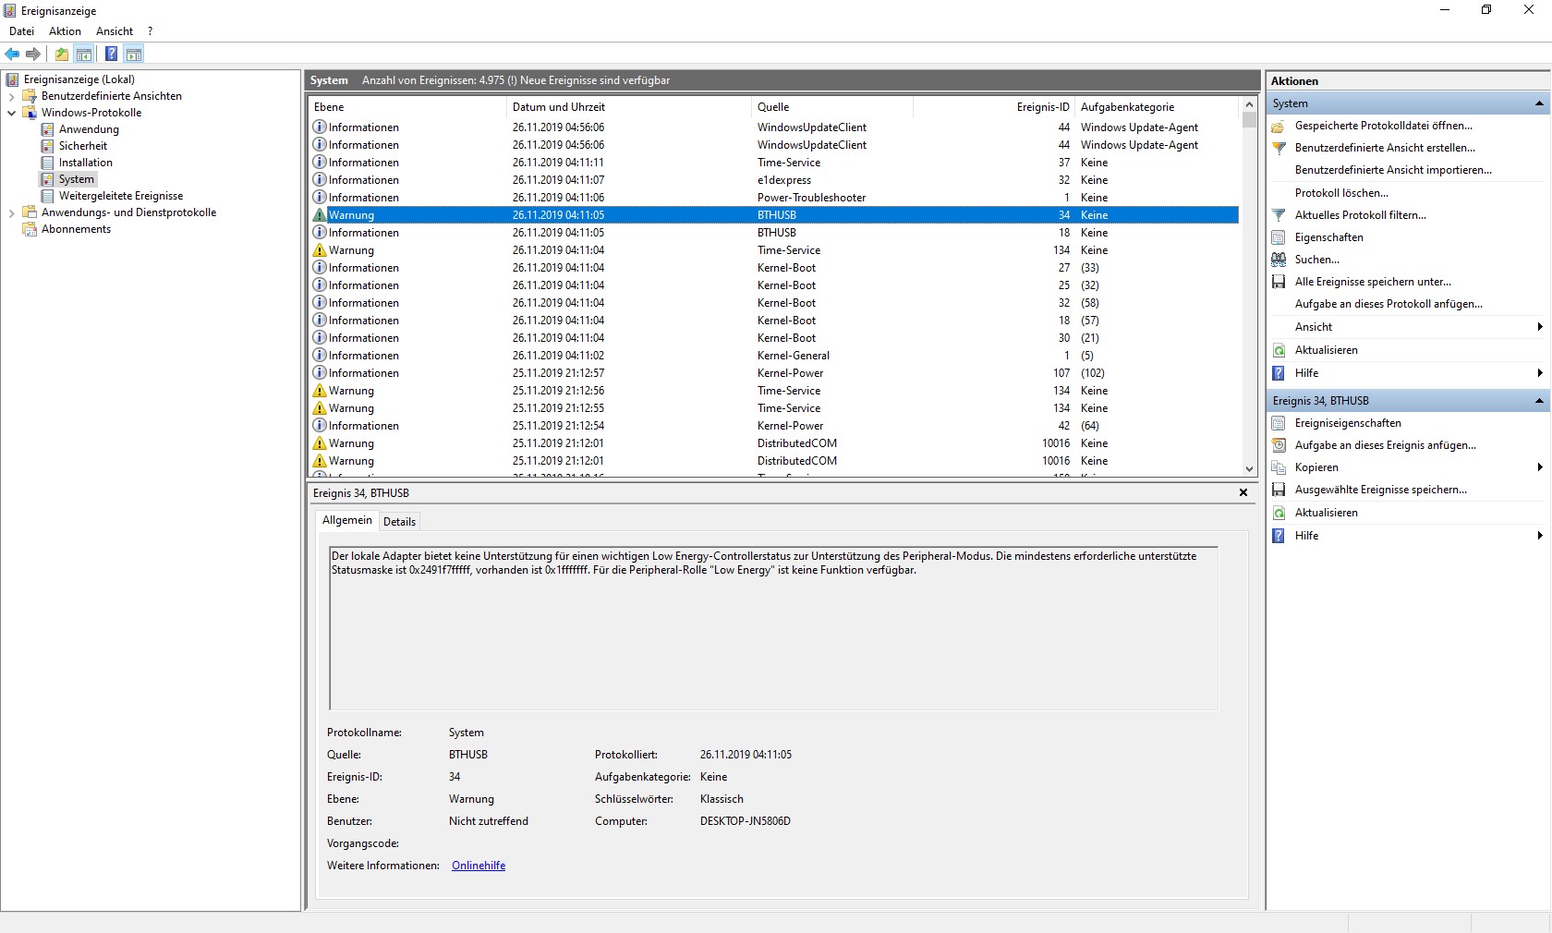Sort by the Ebene column header
Viewport: 1552px width, 933px height.
coord(407,107)
